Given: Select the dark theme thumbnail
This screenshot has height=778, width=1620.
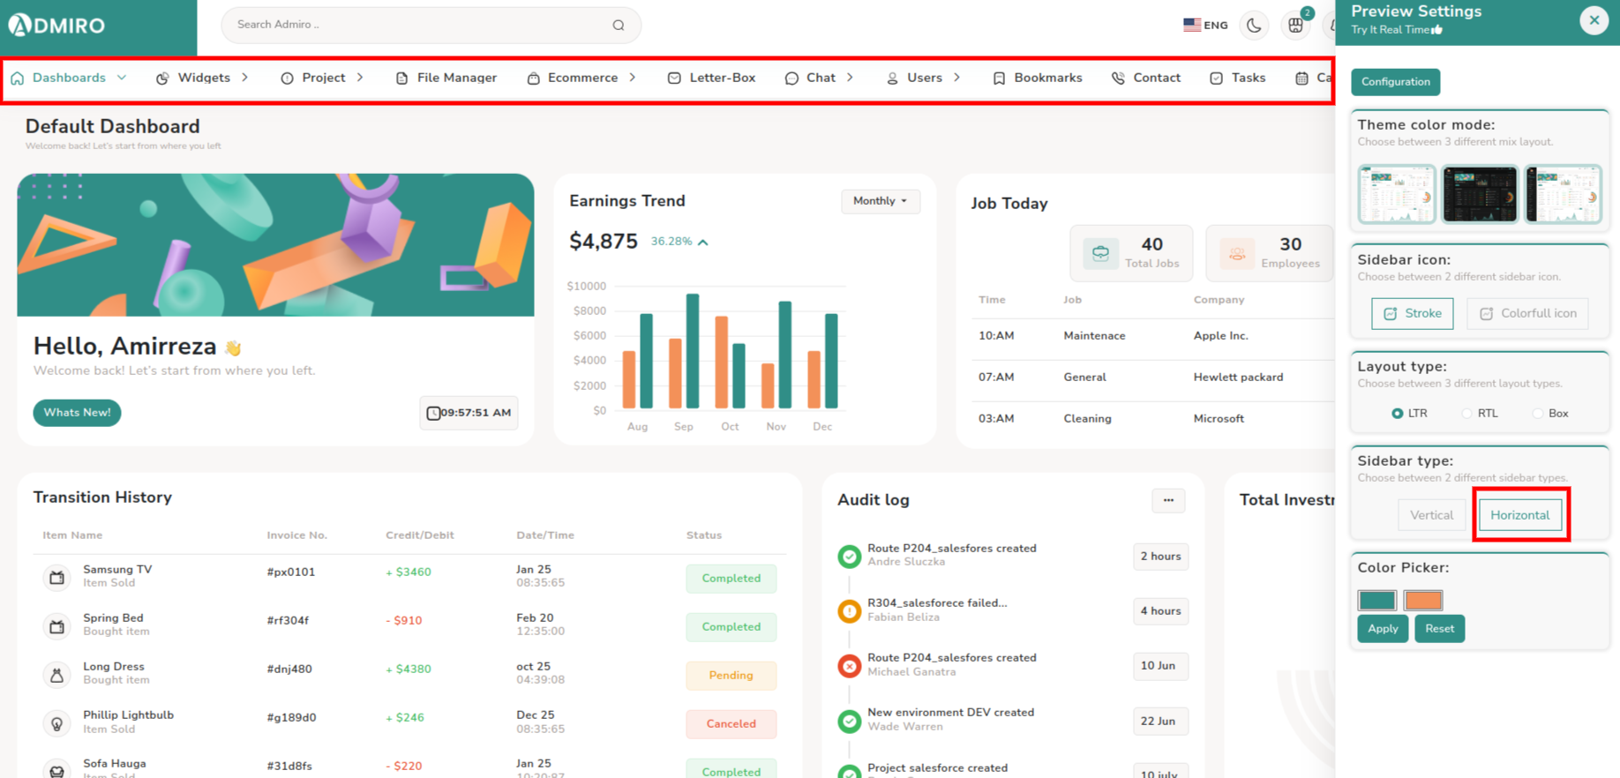Looking at the screenshot, I should [x=1479, y=194].
